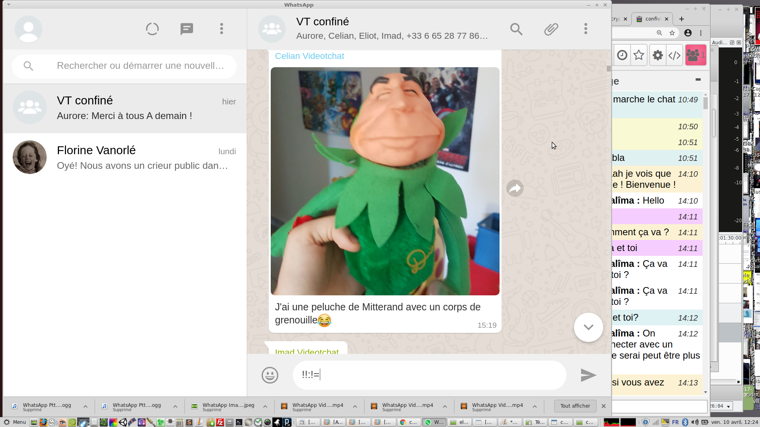
Task: Click the status circle icon
Action: 152,29
